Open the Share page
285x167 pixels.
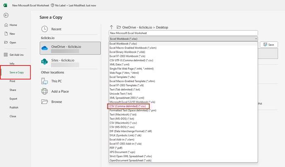click(13, 90)
